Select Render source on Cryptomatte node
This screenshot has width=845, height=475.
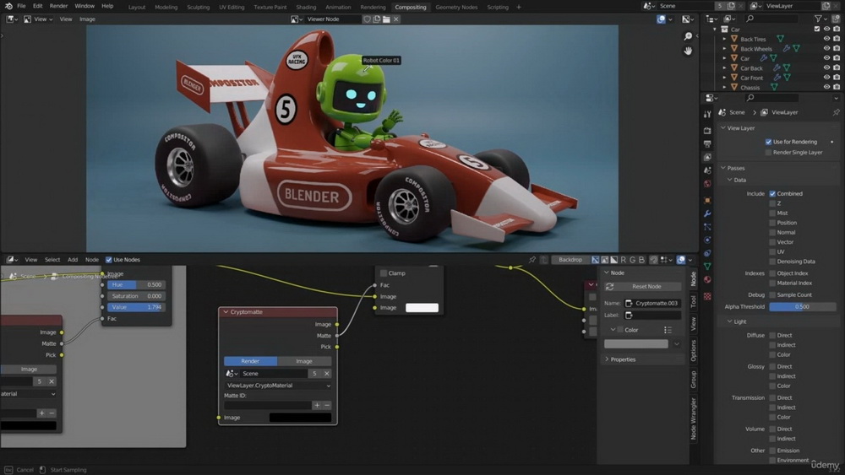coord(250,361)
